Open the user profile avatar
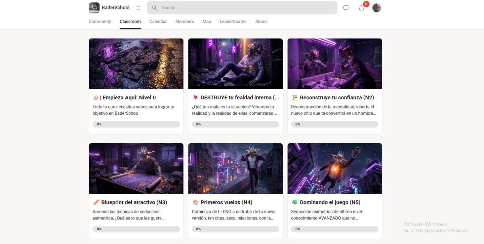Screen dimensions: 484x244 [376, 8]
